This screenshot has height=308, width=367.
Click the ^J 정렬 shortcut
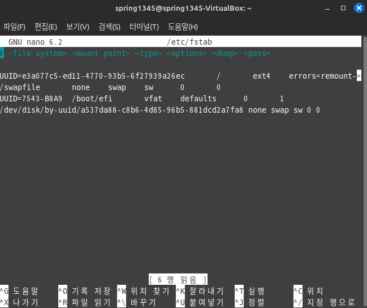pos(249,302)
